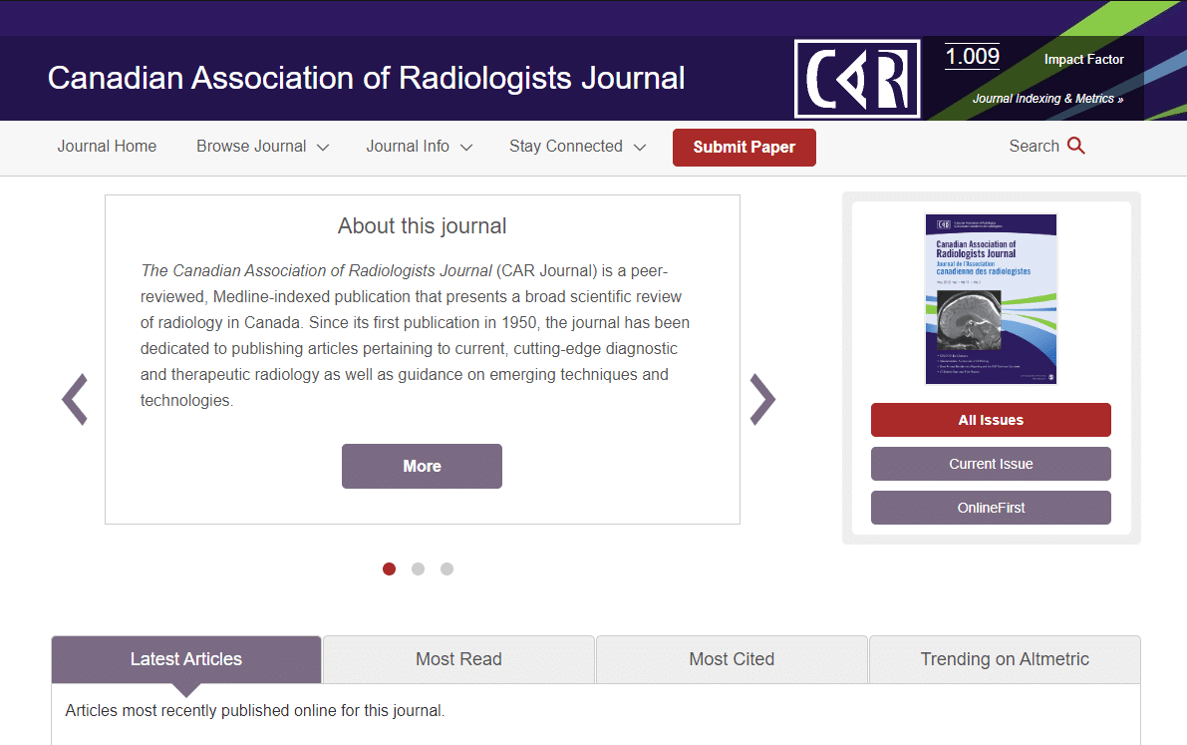Open All Issues button
This screenshot has width=1187, height=745.
[x=991, y=420]
